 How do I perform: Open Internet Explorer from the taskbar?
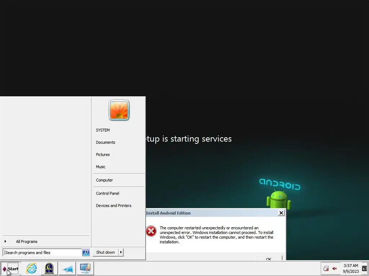click(x=32, y=268)
